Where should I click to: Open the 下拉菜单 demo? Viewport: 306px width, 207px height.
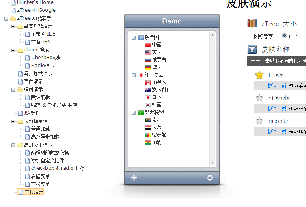[40, 184]
